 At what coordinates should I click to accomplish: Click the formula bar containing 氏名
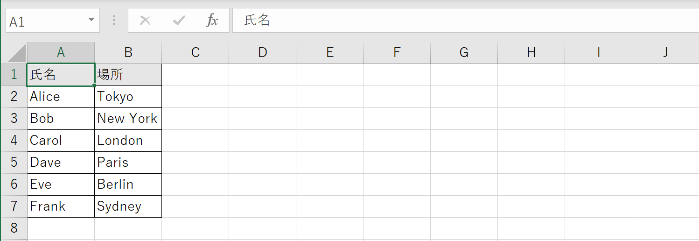465,21
